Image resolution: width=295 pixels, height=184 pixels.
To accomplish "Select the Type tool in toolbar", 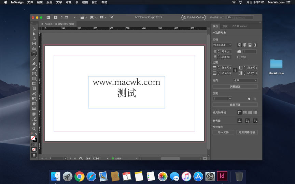I will click(x=34, y=54).
